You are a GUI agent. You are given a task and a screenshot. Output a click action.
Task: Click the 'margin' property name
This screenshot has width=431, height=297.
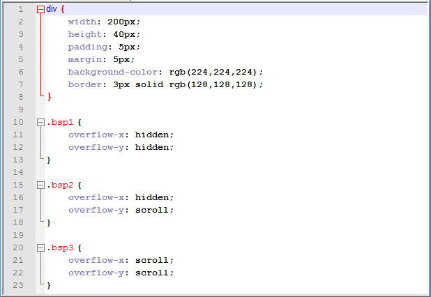point(85,60)
